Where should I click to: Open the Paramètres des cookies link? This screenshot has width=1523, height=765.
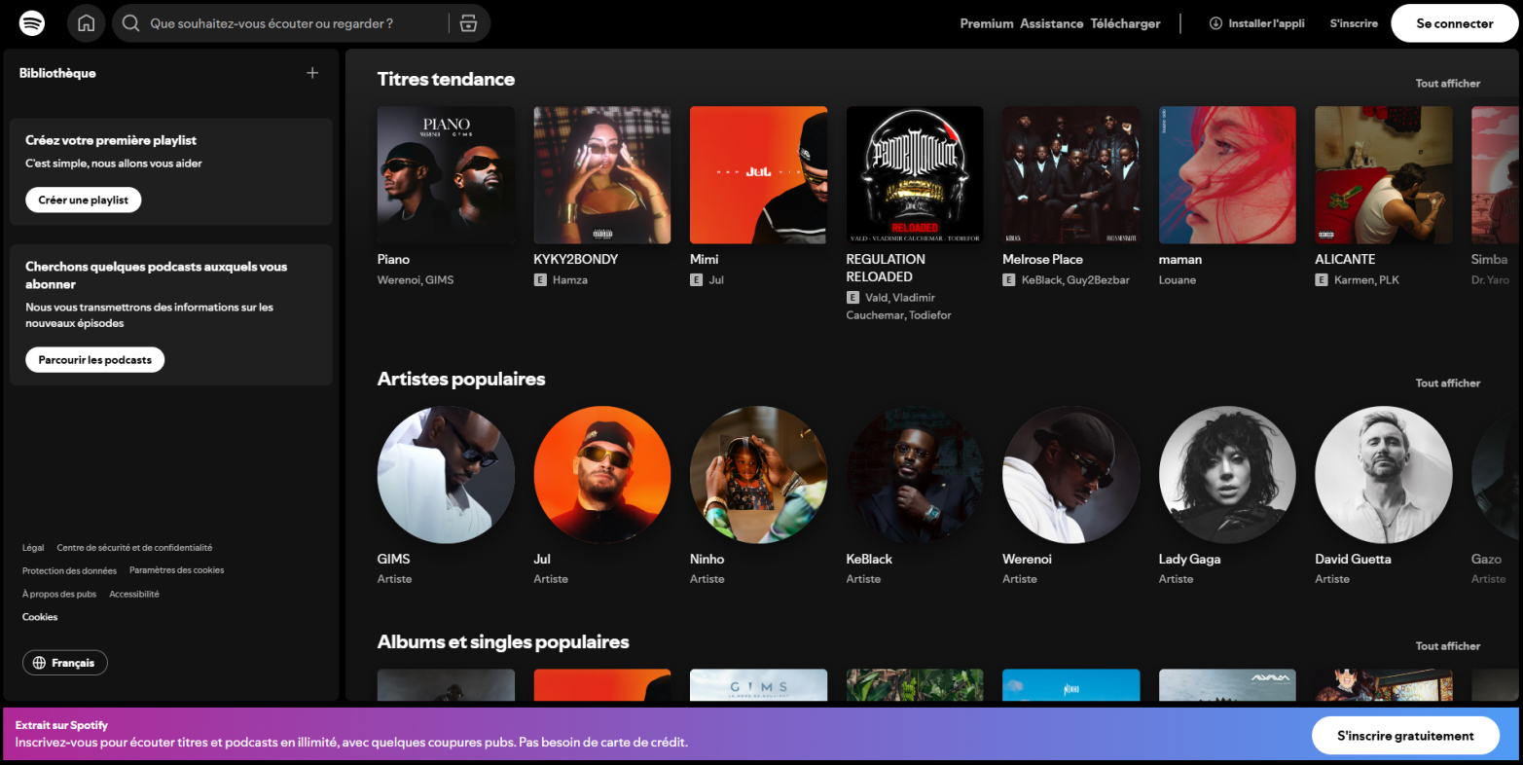pyautogui.click(x=176, y=570)
